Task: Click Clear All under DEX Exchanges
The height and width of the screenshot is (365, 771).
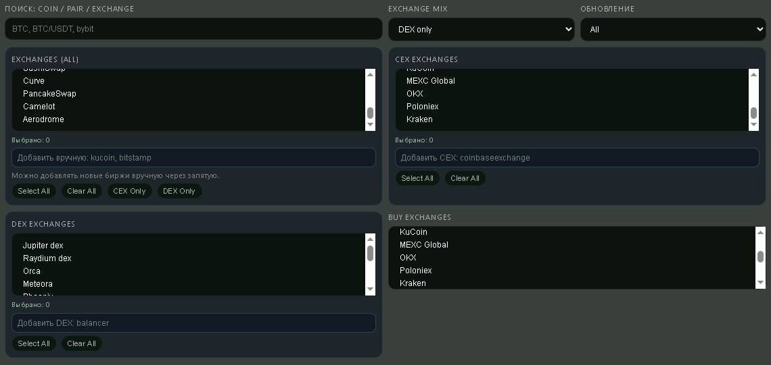Action: (x=82, y=343)
